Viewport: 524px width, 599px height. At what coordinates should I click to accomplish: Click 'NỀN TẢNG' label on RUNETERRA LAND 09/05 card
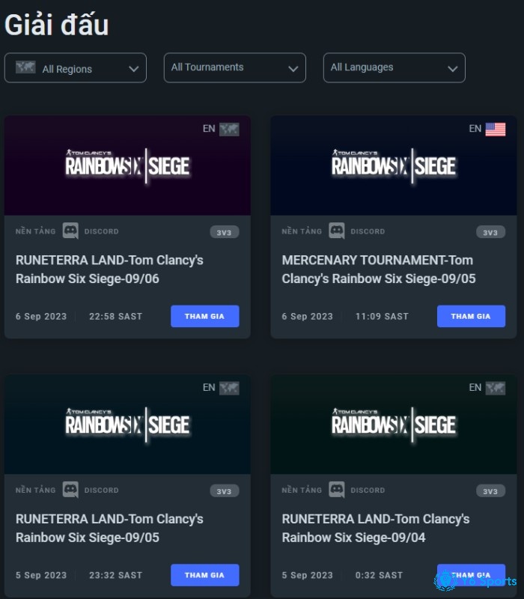(35, 490)
